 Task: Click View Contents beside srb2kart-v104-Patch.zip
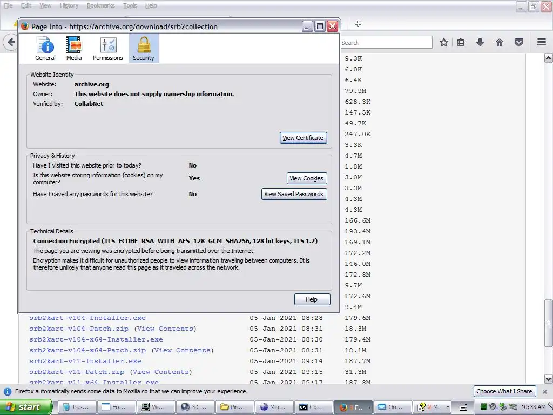pyautogui.click(x=165, y=329)
